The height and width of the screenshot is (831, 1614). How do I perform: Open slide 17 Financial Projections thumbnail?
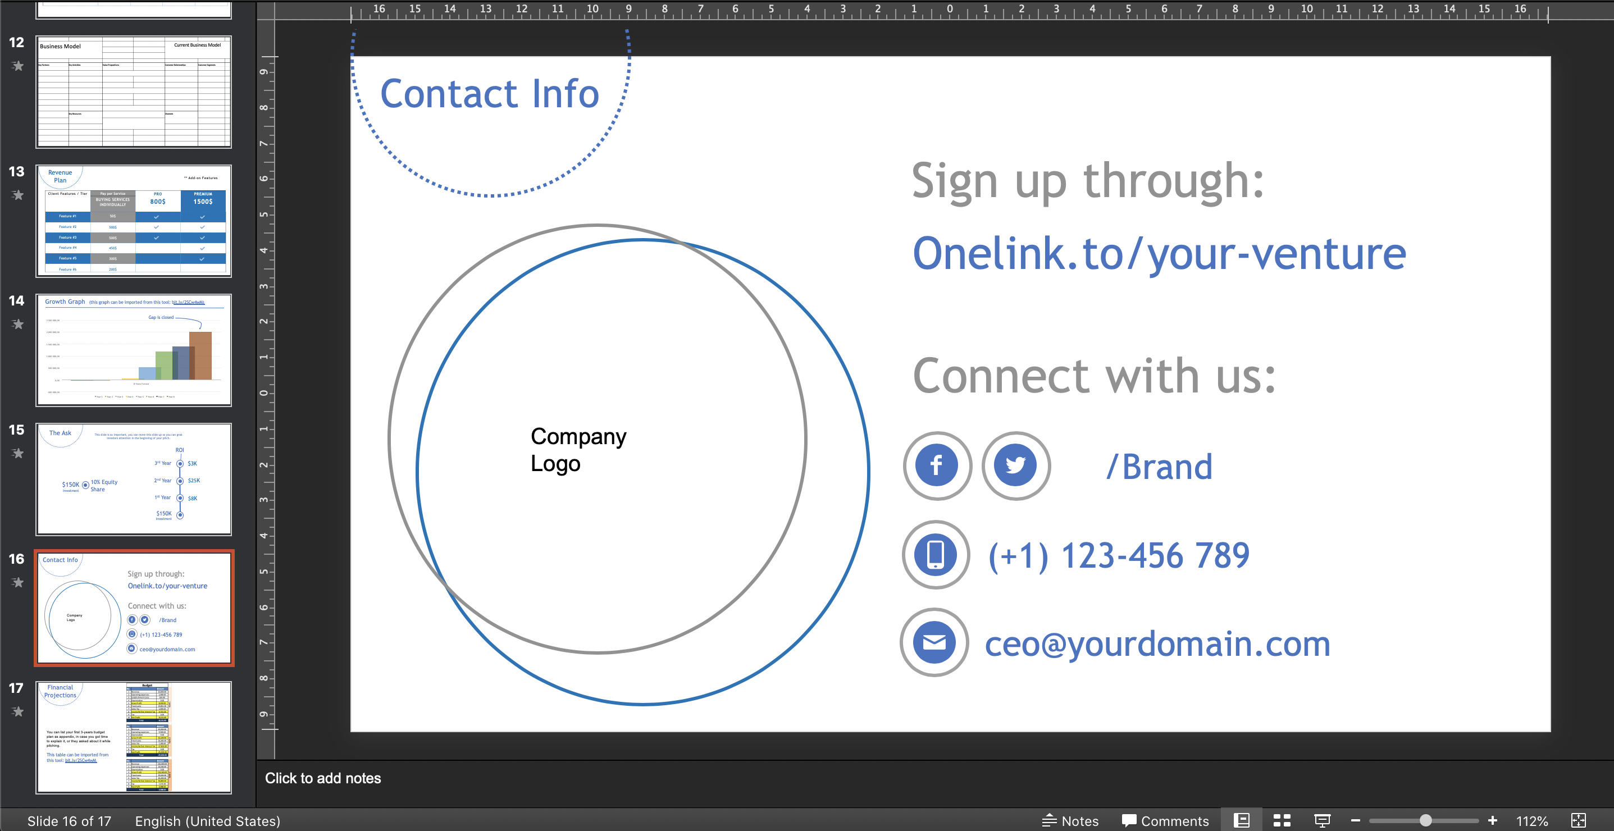point(134,738)
